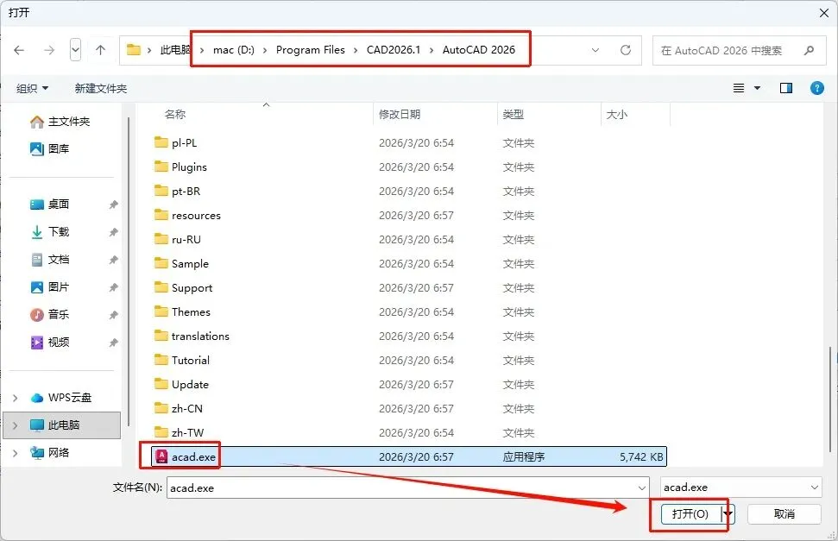Select the Plugins folder

(x=409, y=167)
